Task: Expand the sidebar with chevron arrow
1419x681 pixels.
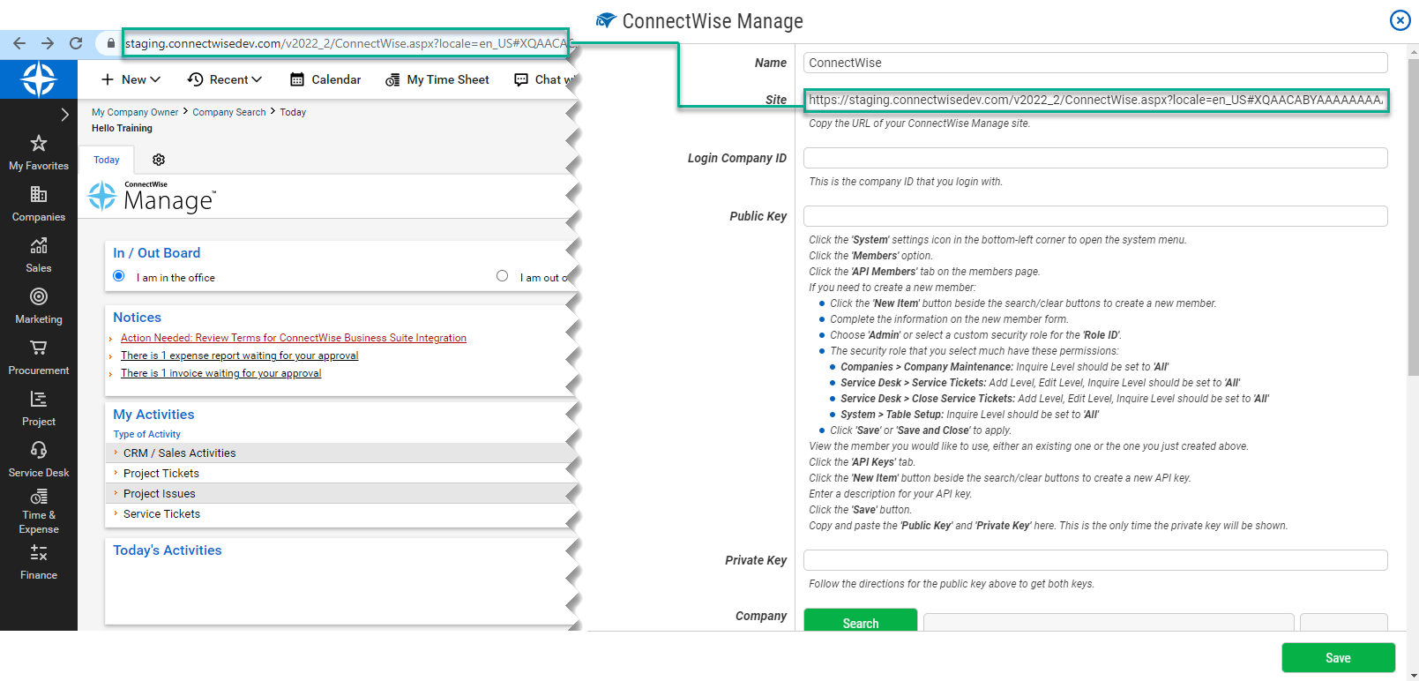Action: tap(64, 115)
